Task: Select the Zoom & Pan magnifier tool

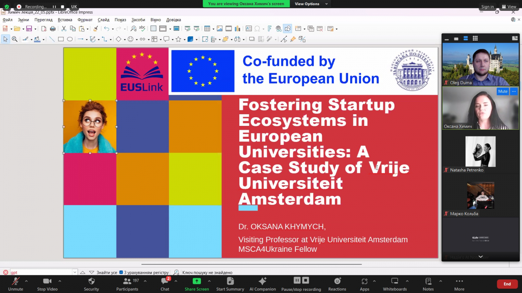Action: (14, 39)
